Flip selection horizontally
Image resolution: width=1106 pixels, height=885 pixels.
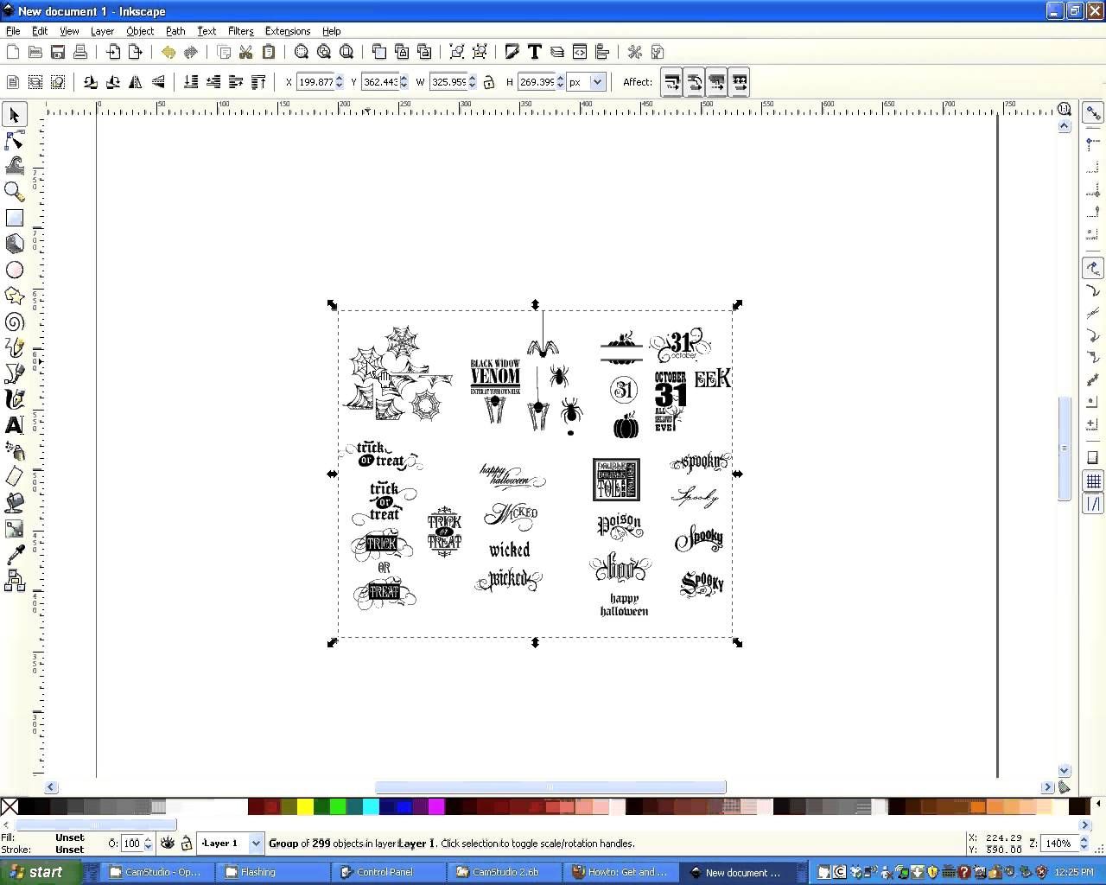pyautogui.click(x=136, y=82)
